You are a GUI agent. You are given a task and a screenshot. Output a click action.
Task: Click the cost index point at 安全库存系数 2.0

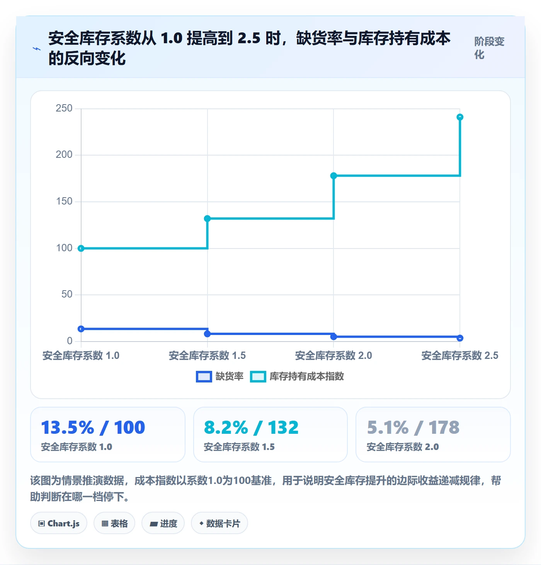[333, 176]
